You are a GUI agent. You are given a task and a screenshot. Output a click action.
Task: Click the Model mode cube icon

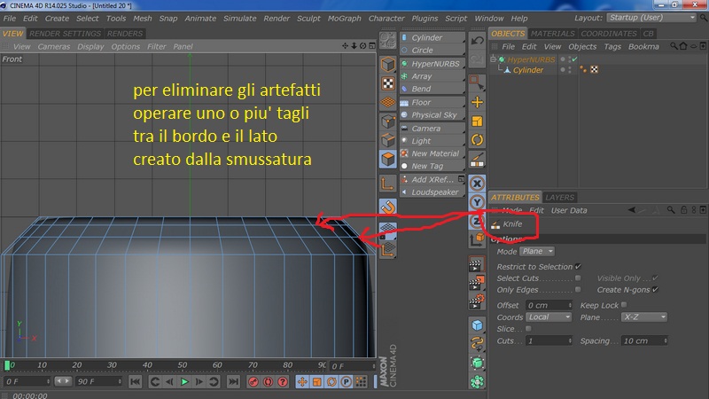(x=388, y=64)
